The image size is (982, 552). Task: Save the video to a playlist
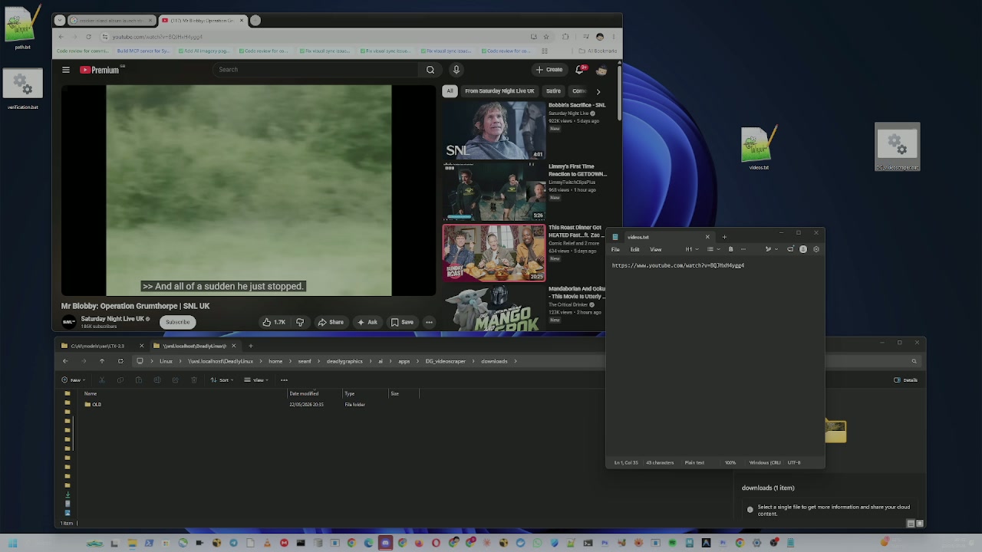click(x=402, y=322)
